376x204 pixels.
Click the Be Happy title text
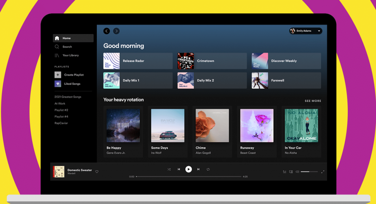click(114, 148)
